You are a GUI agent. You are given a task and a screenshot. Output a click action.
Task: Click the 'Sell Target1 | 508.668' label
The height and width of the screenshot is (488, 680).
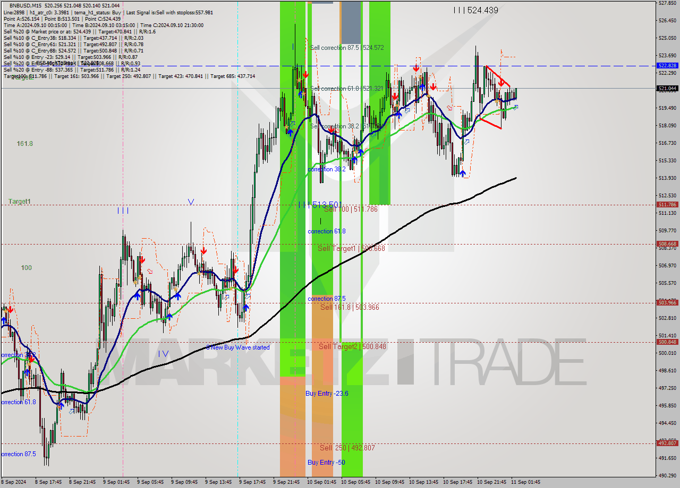tap(351, 248)
